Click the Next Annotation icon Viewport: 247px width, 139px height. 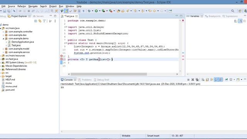135,11
